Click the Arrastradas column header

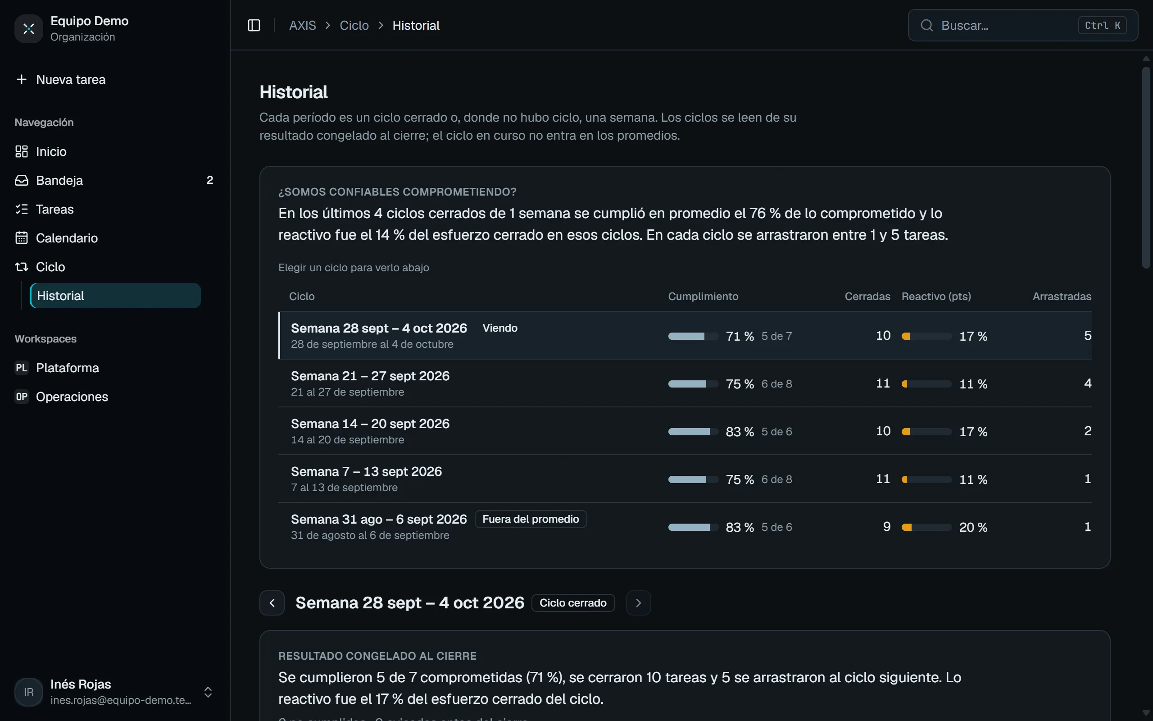click(x=1062, y=296)
